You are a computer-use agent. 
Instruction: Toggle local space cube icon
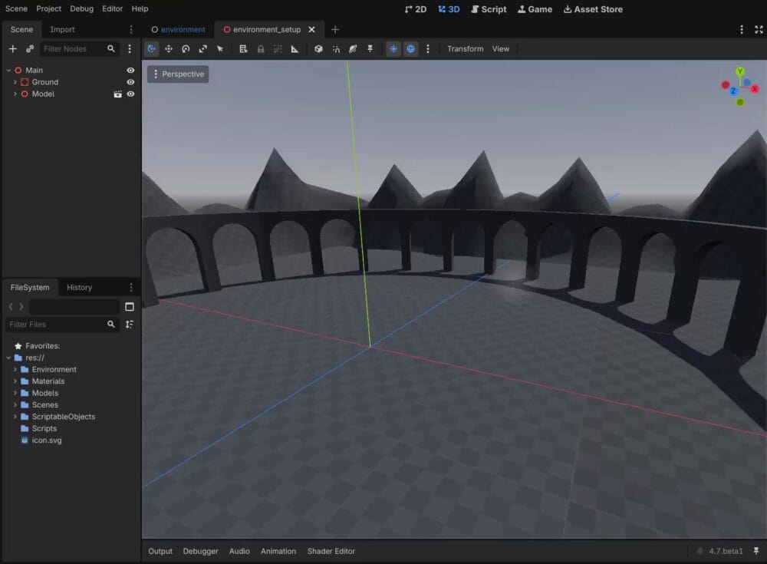318,49
